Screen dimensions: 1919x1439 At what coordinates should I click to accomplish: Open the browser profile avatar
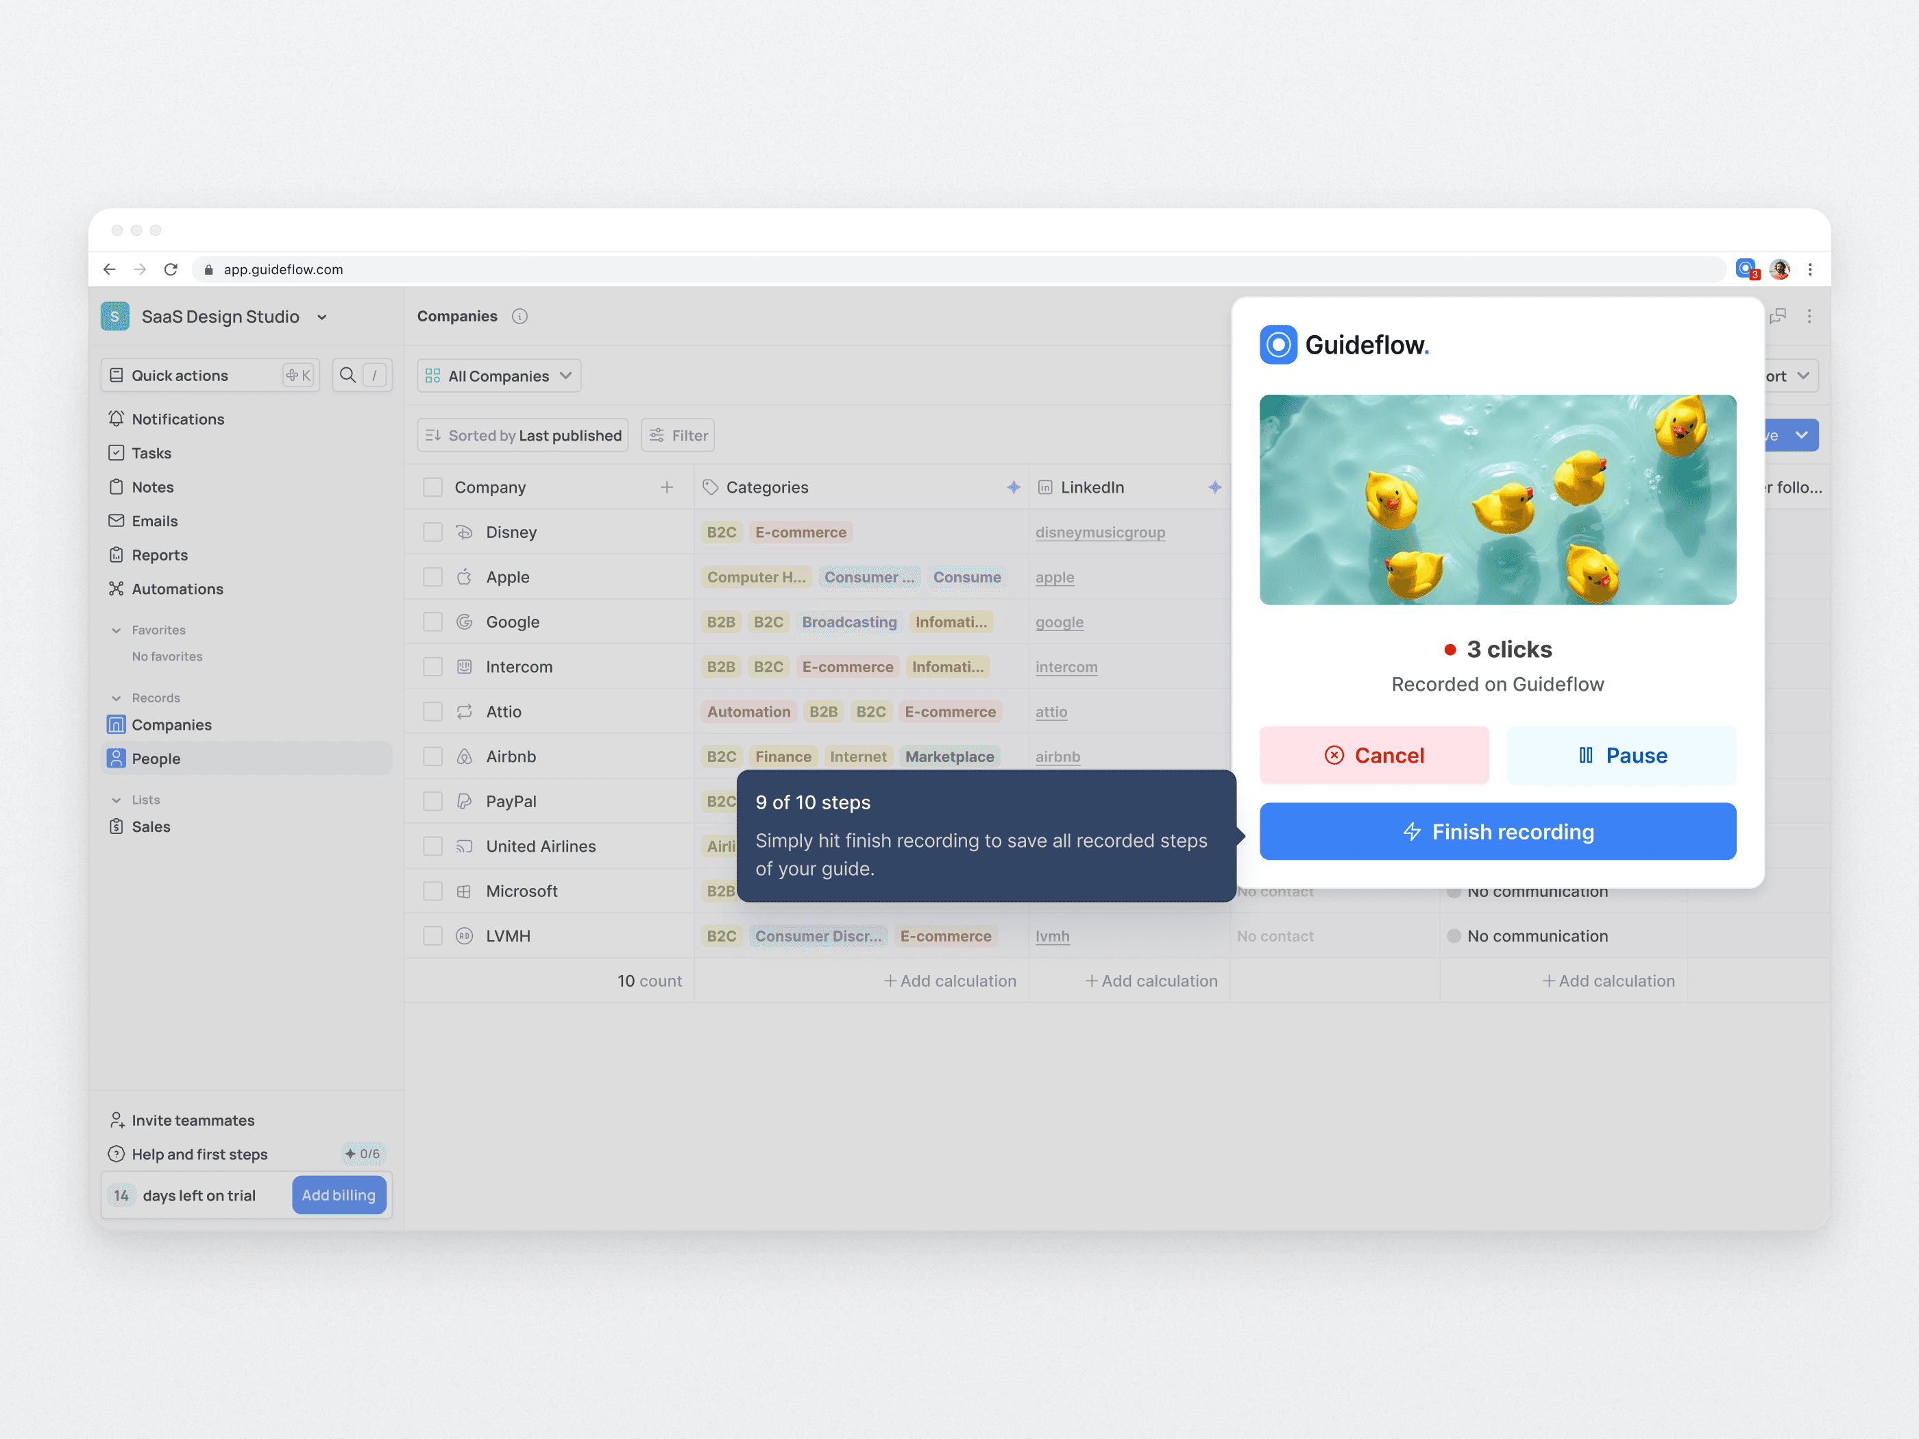pyautogui.click(x=1779, y=270)
